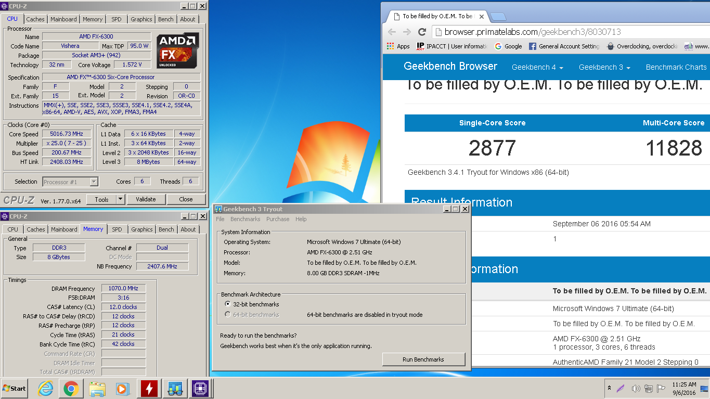Click the Run Benchmarks button
The height and width of the screenshot is (399, 710).
[423, 359]
